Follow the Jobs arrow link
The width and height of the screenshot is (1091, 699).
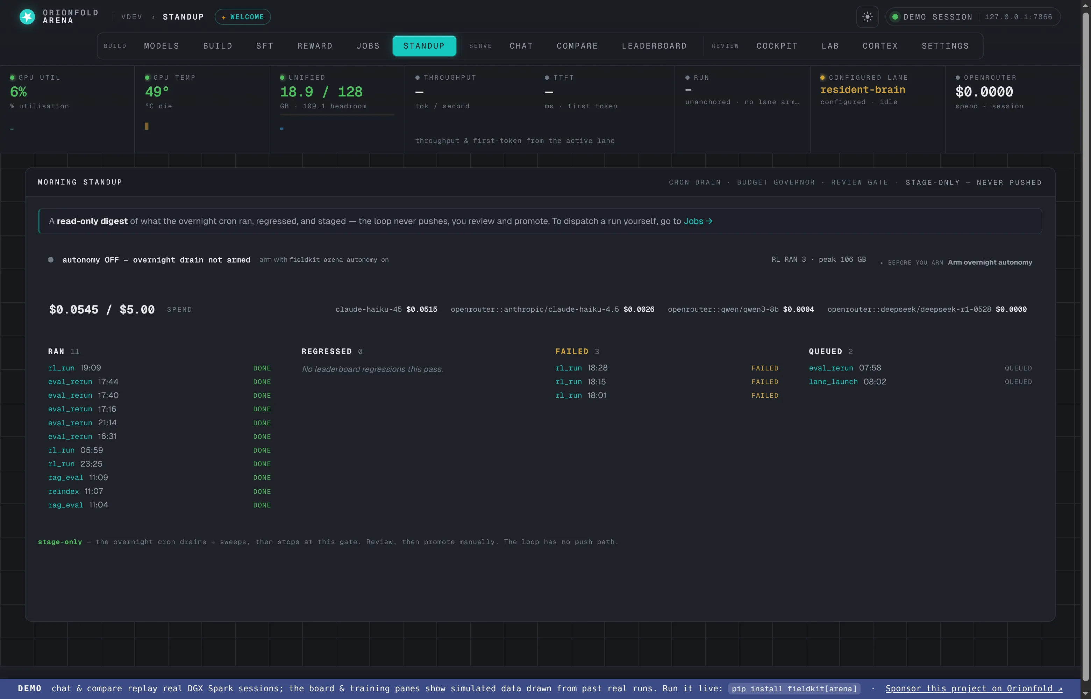pos(698,221)
